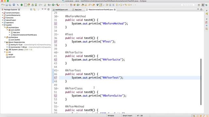Click the Save All icon
Viewport: 209px width, 117px height.
point(10,5)
